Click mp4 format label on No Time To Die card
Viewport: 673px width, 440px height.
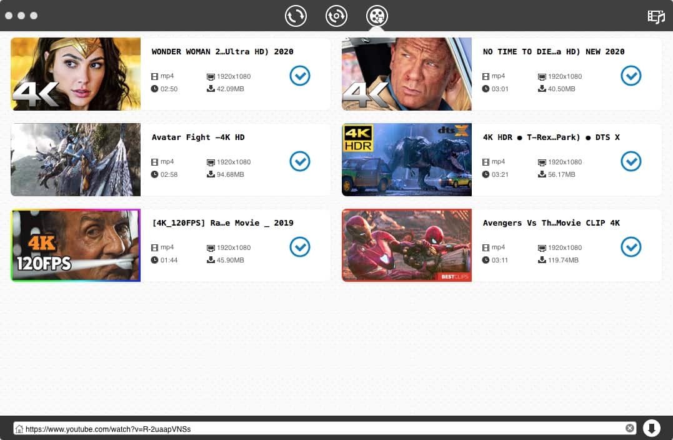498,76
